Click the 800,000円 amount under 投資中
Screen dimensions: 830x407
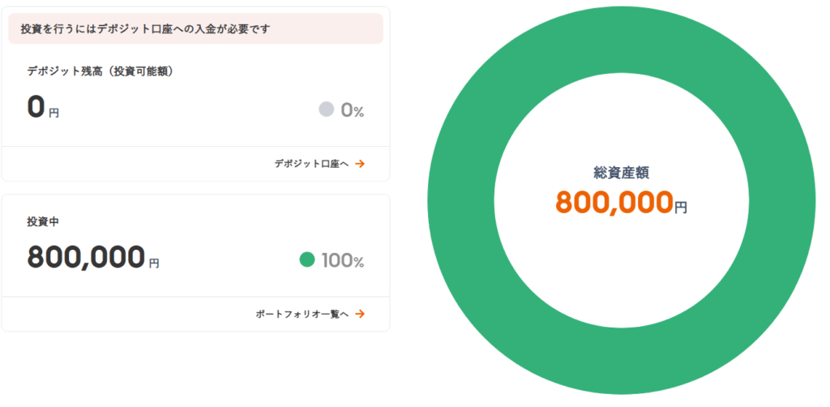point(92,258)
